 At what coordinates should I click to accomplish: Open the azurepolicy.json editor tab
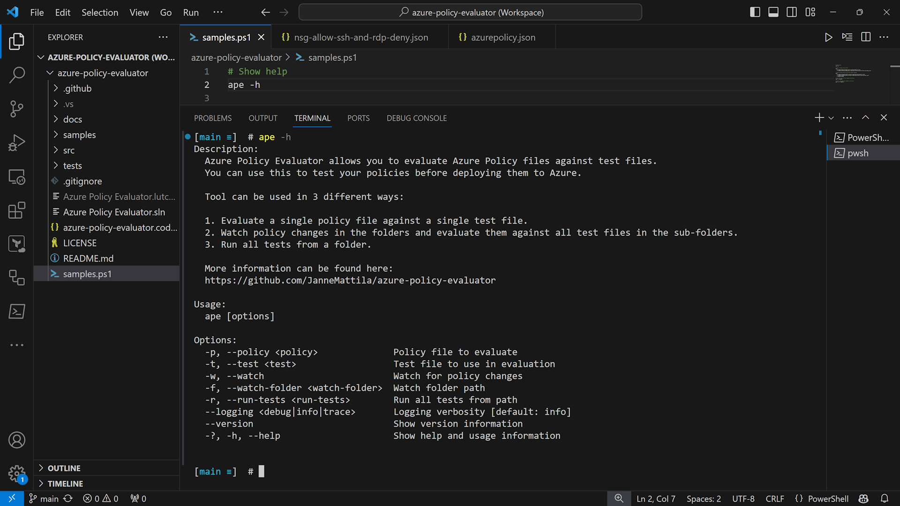coord(502,37)
